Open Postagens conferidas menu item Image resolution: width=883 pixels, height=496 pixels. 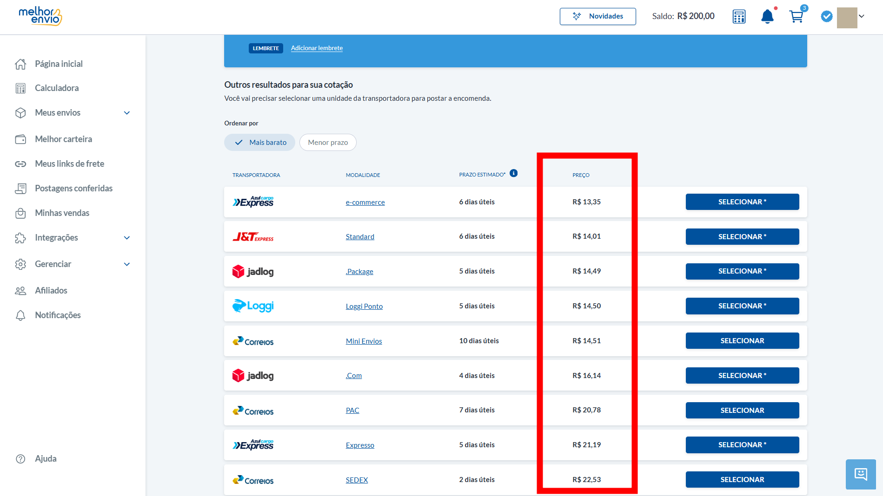click(73, 189)
